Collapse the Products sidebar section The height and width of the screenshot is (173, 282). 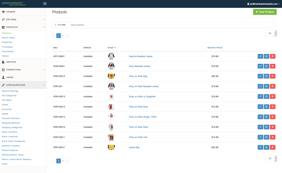(x=23, y=27)
